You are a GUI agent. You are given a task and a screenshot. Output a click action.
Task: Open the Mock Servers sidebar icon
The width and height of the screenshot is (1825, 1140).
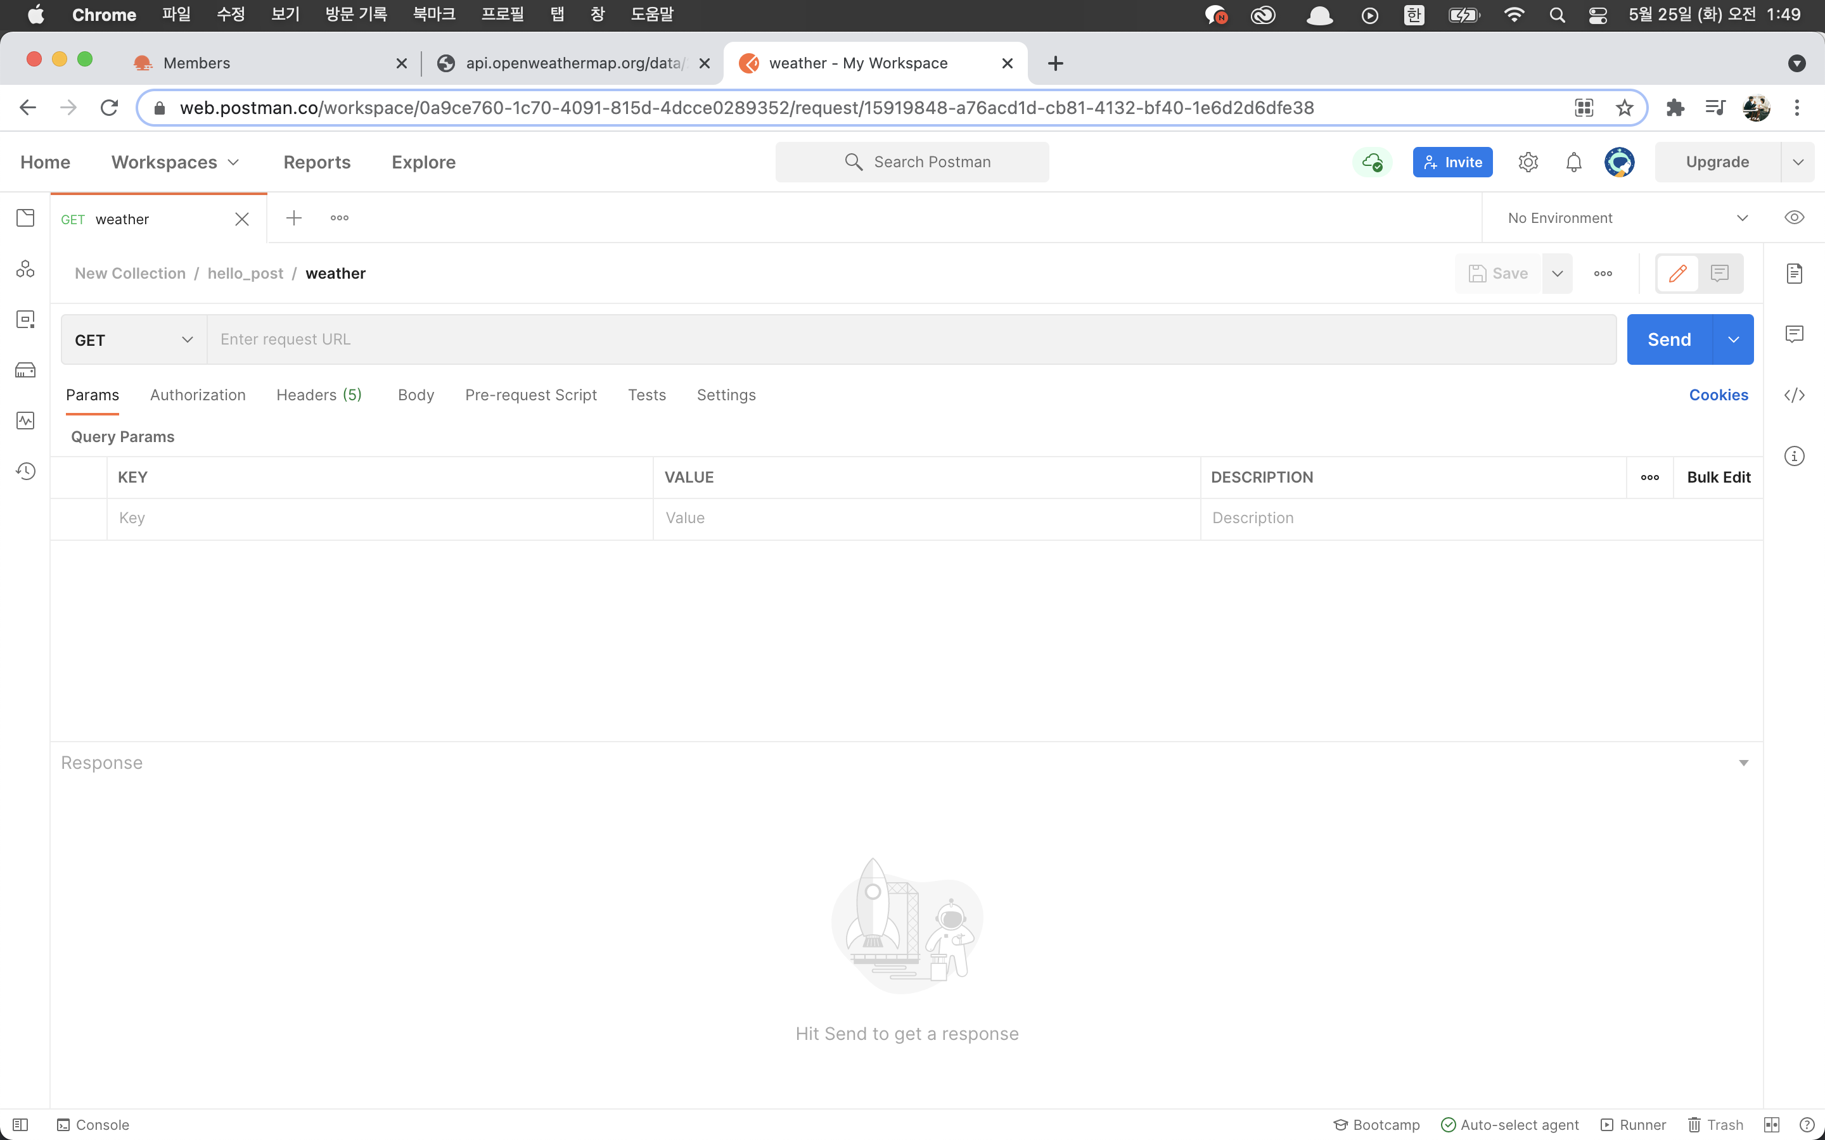click(25, 370)
